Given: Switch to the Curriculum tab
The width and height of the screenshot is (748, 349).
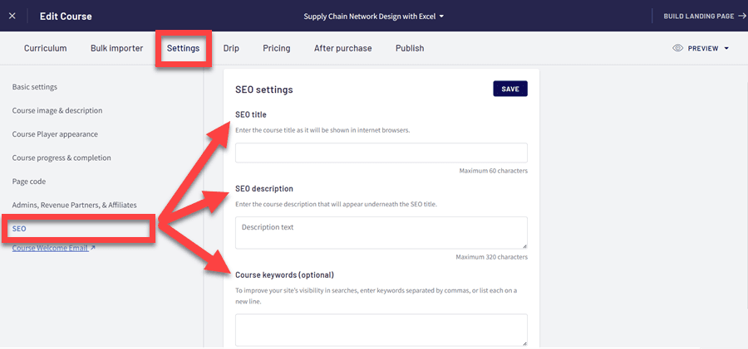Looking at the screenshot, I should coord(46,48).
